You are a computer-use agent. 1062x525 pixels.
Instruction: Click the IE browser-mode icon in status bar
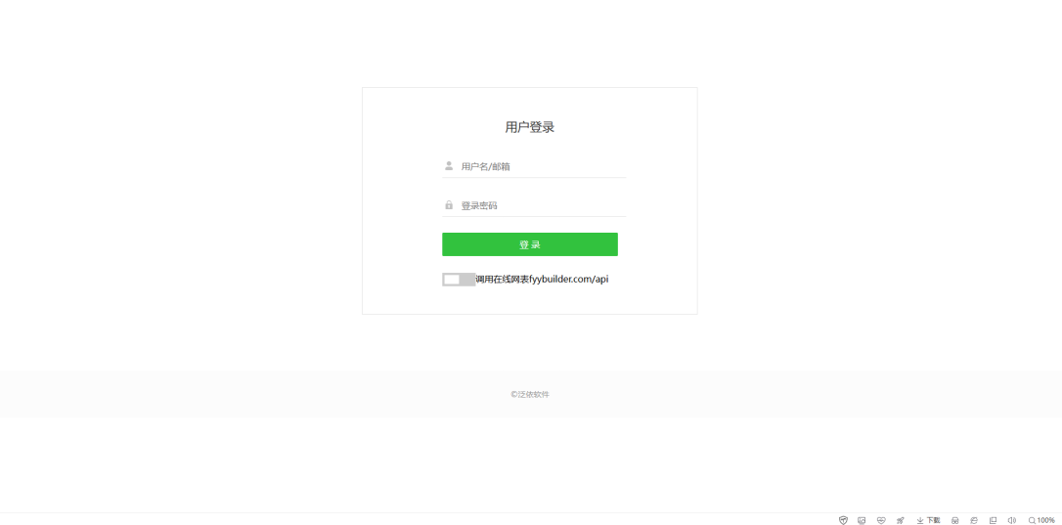974,520
